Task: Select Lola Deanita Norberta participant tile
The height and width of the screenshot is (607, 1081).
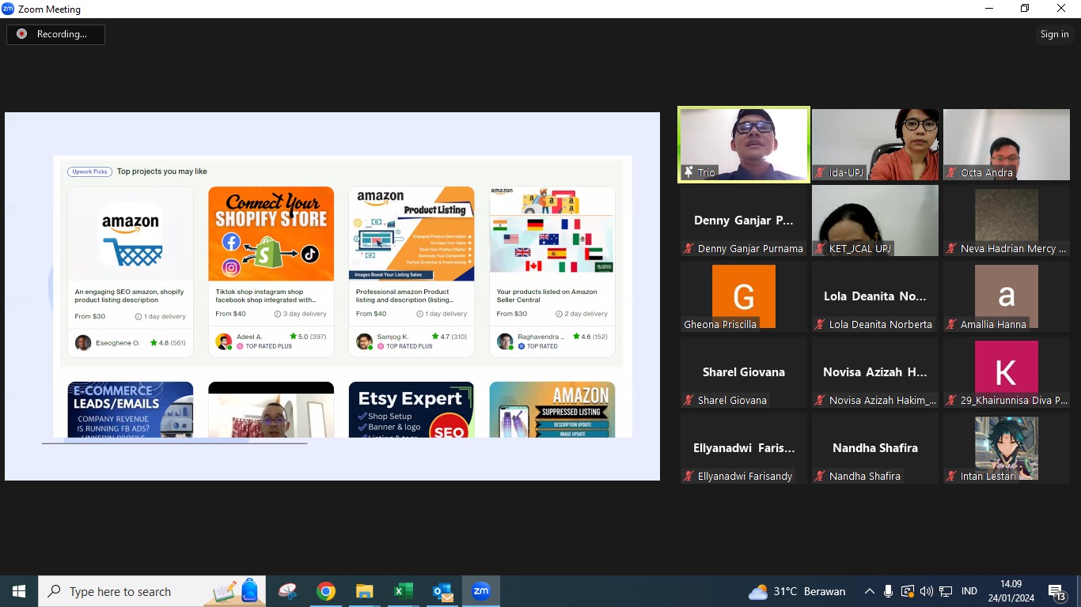Action: pos(875,296)
